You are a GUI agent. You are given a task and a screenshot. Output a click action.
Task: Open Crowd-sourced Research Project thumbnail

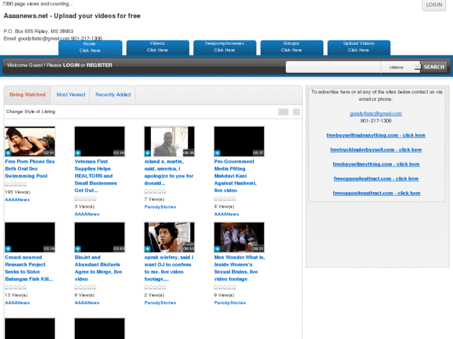pos(30,237)
